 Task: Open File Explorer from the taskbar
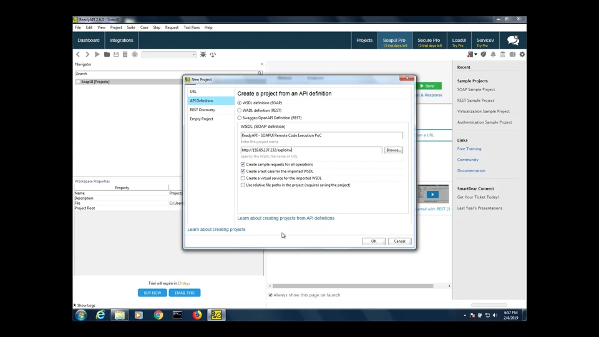tap(120, 315)
